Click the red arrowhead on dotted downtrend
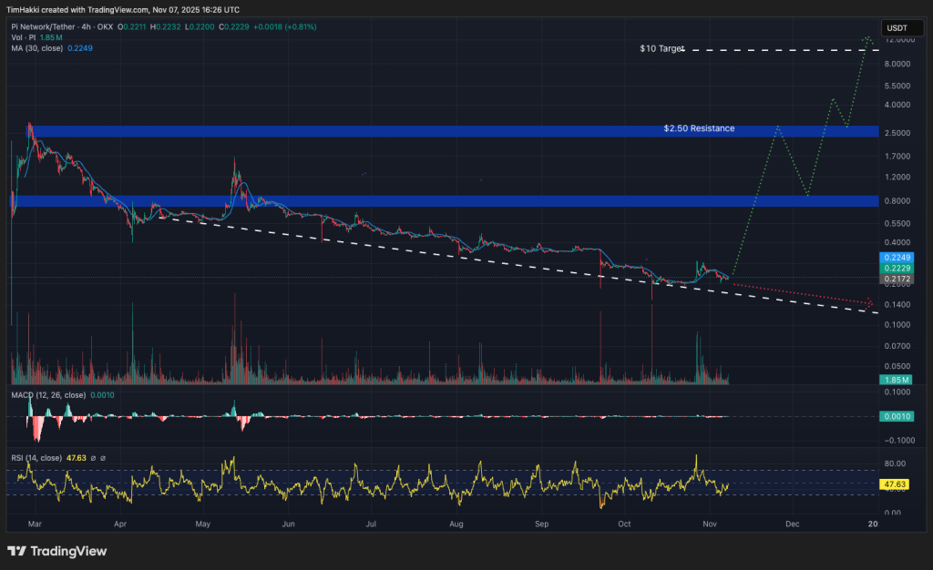933x570 pixels. tap(870, 302)
